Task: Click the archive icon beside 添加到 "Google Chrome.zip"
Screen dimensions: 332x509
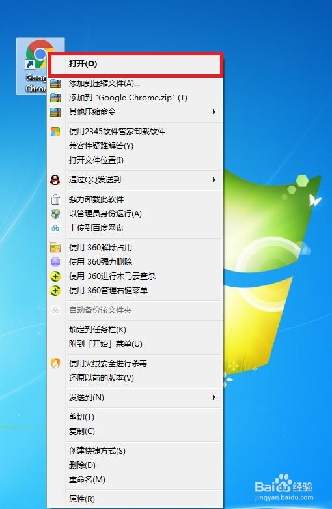Action: 55,98
